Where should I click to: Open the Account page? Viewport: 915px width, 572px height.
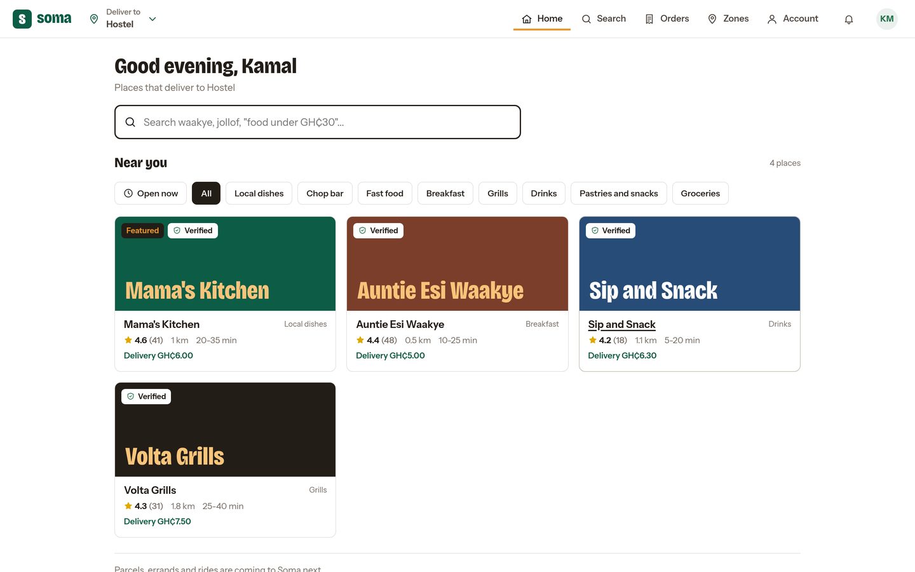click(792, 19)
